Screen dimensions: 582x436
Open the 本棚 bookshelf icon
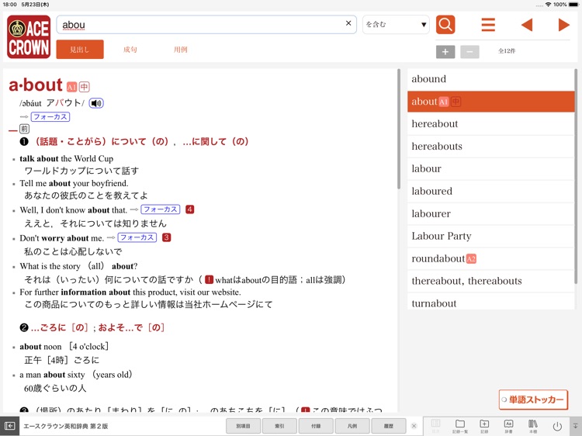[x=533, y=426]
